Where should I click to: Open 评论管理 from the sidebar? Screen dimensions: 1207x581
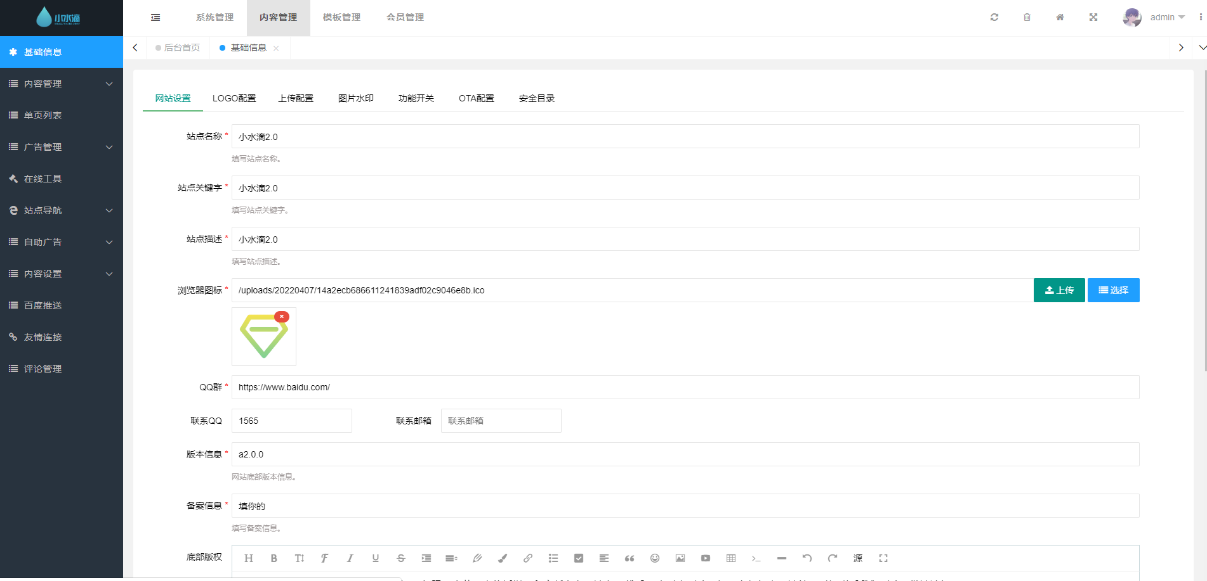pos(43,368)
